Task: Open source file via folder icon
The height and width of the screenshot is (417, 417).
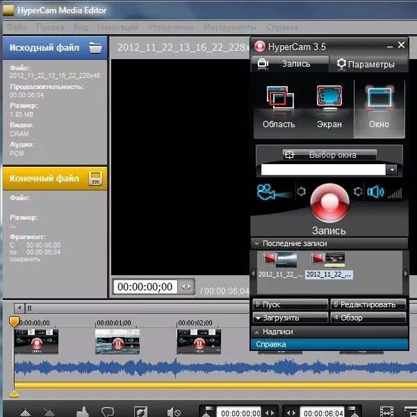Action: pyautogui.click(x=95, y=48)
